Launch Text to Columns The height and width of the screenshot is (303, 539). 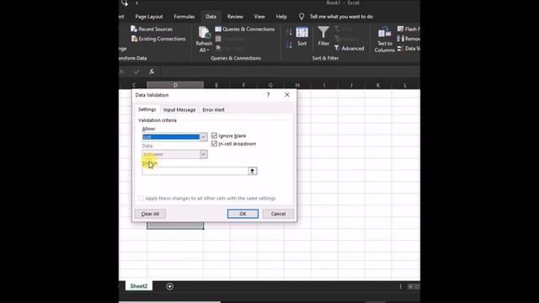384,40
